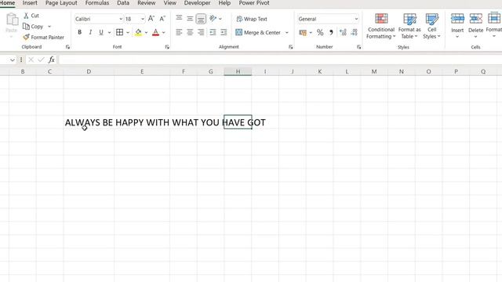Open the Power Pivot tab
This screenshot has width=502, height=282.
[254, 3]
